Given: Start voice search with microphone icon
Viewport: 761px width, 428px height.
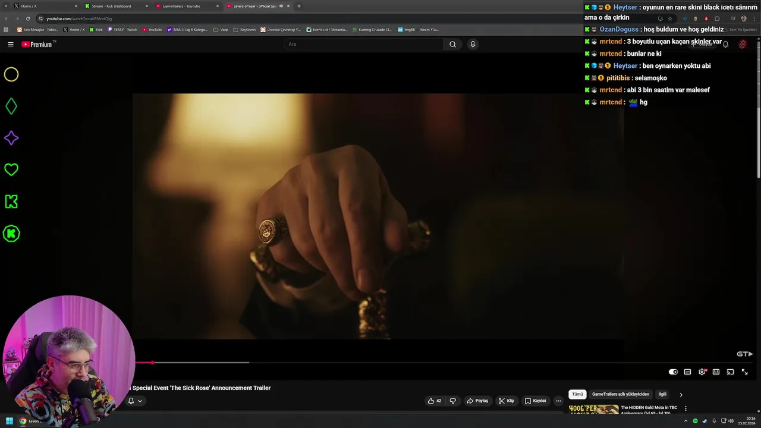Looking at the screenshot, I should (x=473, y=44).
